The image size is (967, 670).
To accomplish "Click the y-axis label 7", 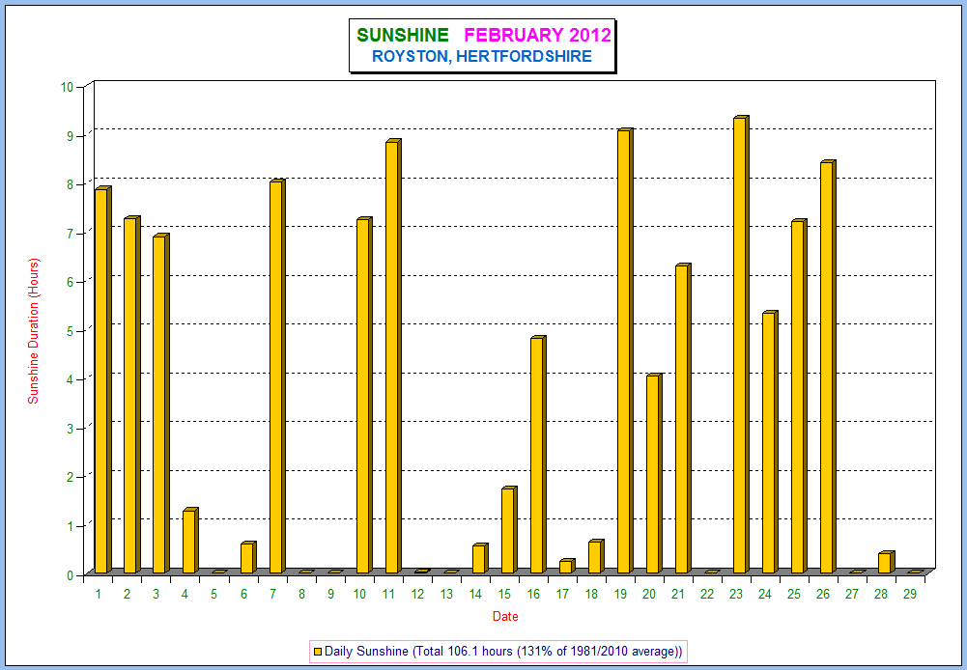I will pos(71,234).
